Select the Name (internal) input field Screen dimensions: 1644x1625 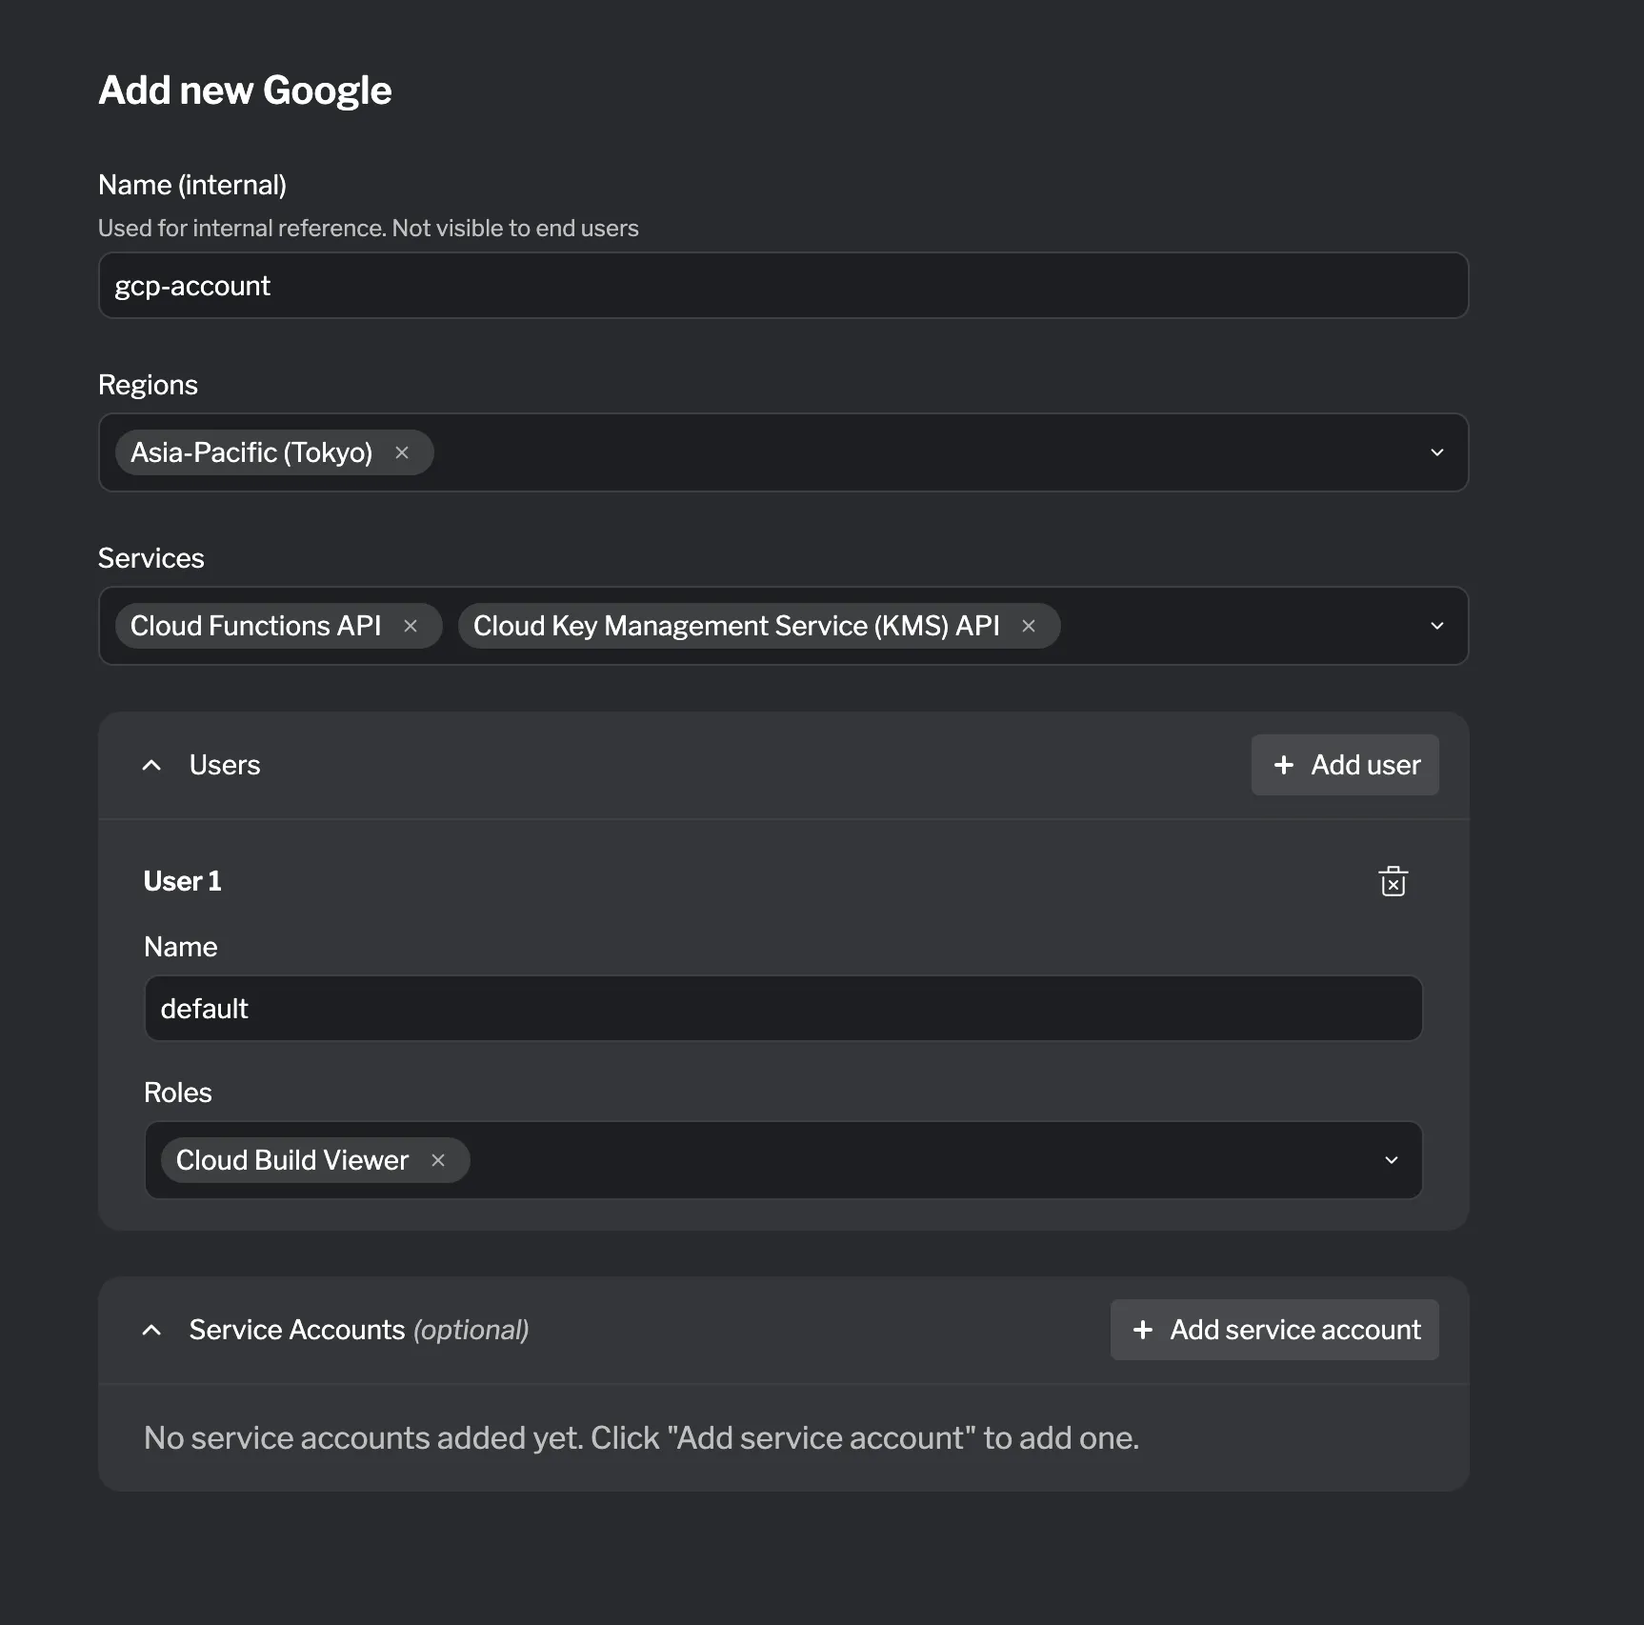coord(783,286)
